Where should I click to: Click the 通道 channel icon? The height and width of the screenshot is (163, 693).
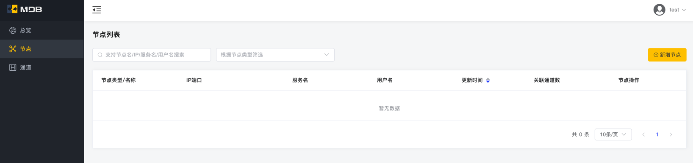click(x=13, y=67)
